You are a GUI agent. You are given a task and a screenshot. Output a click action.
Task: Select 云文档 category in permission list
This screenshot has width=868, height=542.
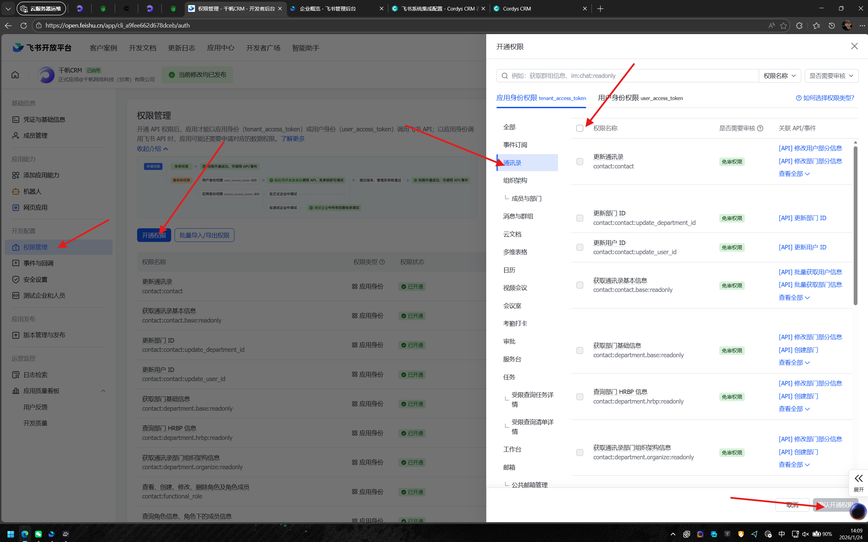512,234
